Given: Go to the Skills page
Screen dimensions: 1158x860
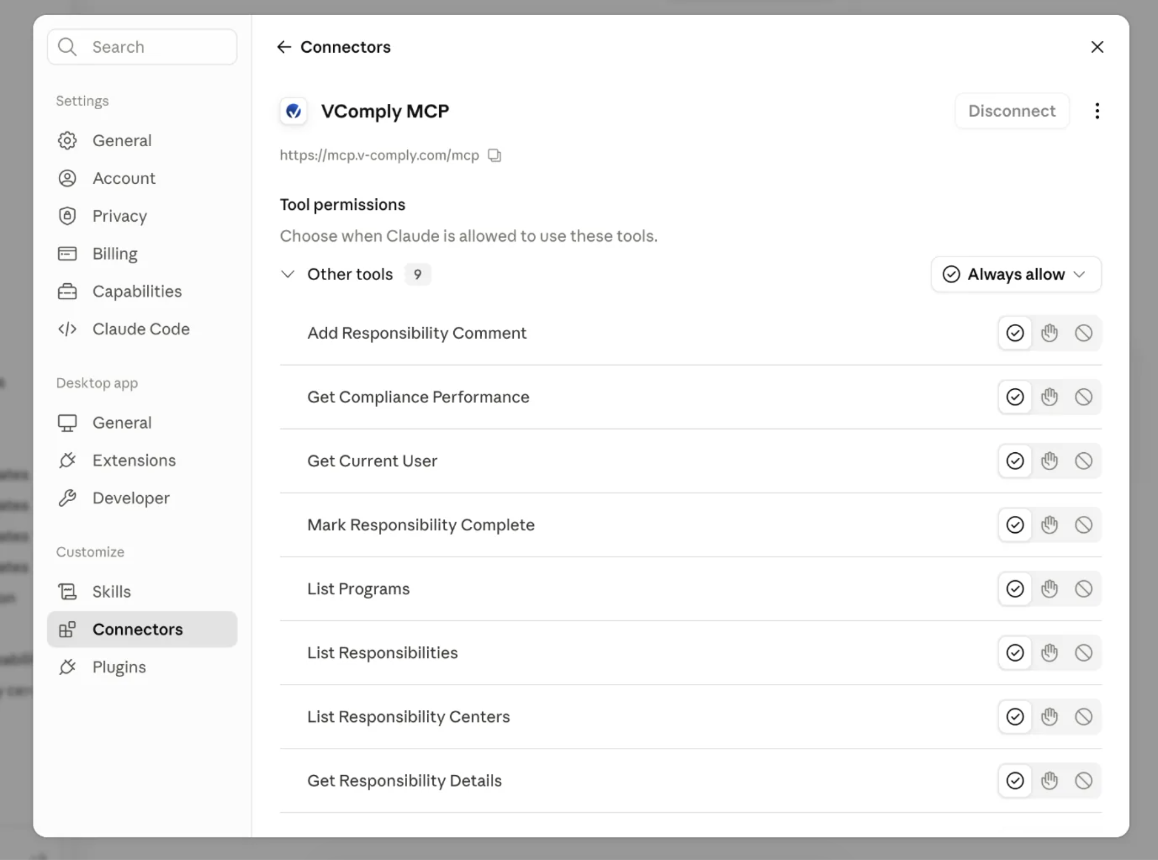Looking at the screenshot, I should tap(142, 591).
